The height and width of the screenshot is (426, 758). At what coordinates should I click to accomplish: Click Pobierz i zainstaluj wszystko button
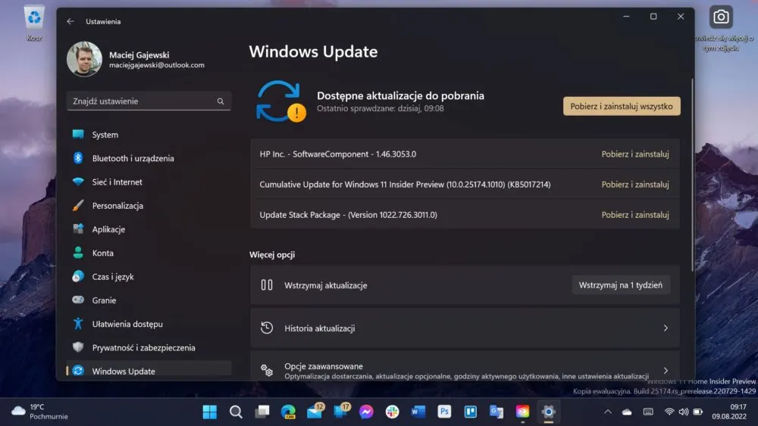coord(622,106)
